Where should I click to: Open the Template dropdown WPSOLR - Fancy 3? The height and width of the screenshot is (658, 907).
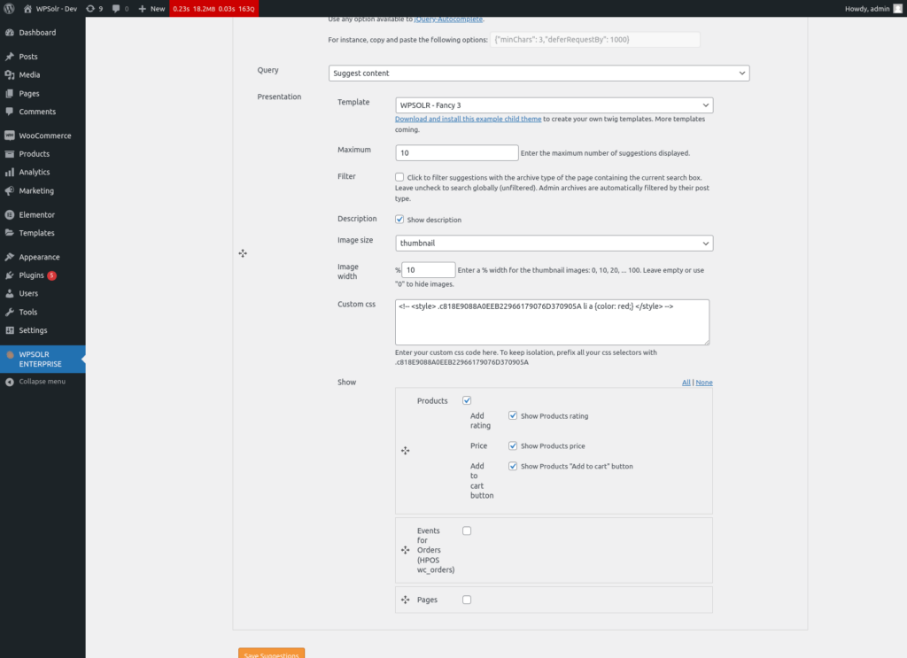554,105
